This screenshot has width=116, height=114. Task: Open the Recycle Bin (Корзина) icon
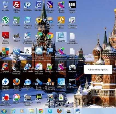coord(5,5)
